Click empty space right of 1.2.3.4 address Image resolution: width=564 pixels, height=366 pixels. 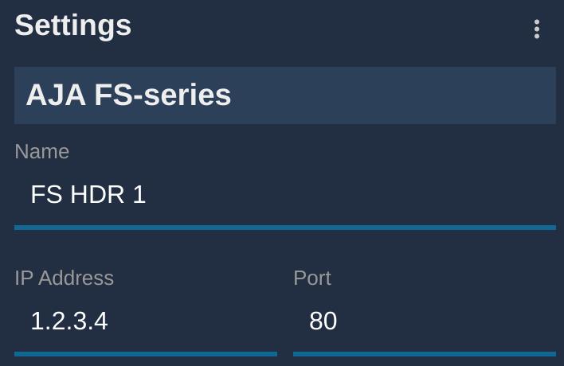click(x=193, y=321)
